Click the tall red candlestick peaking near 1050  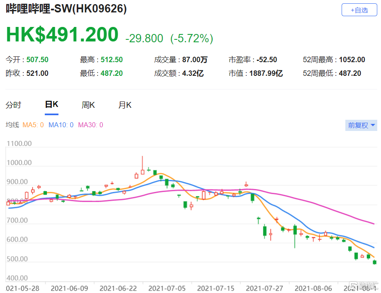click(143, 165)
